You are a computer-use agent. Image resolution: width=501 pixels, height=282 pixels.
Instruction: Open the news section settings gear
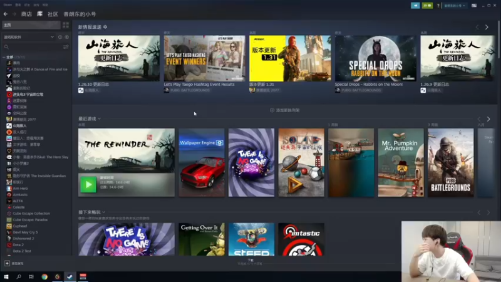coord(105,27)
